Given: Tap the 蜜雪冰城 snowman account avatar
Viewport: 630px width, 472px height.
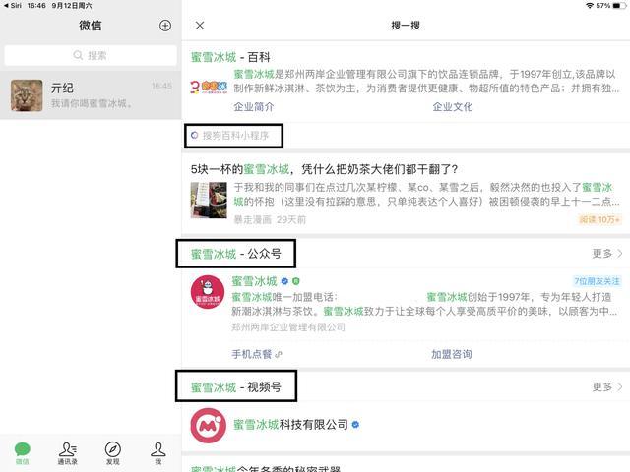Looking at the screenshot, I should click(x=208, y=292).
